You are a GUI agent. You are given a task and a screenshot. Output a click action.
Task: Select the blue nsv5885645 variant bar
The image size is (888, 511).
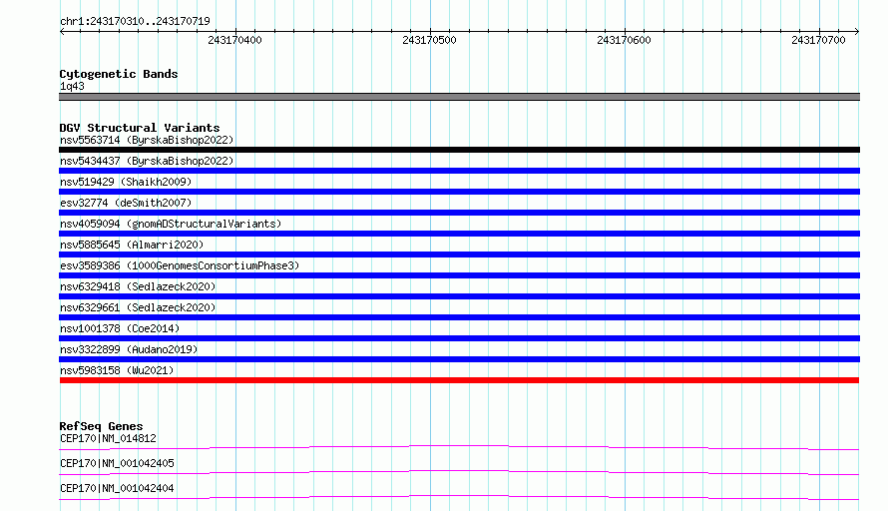click(x=459, y=255)
